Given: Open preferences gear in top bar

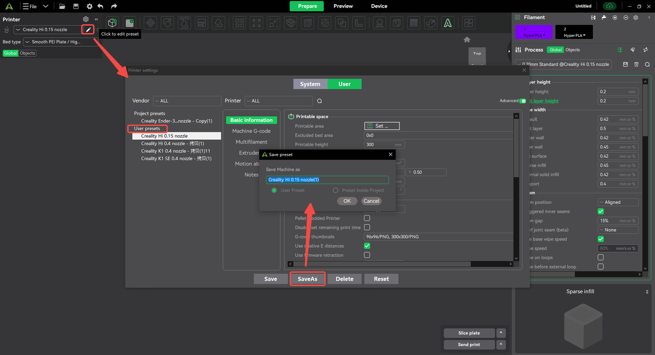Looking at the screenshot, I should tap(90, 7).
